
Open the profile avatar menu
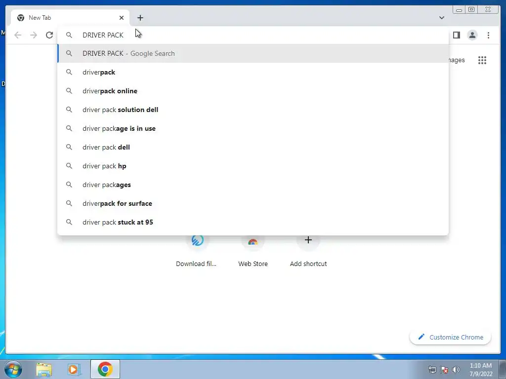pyautogui.click(x=472, y=35)
